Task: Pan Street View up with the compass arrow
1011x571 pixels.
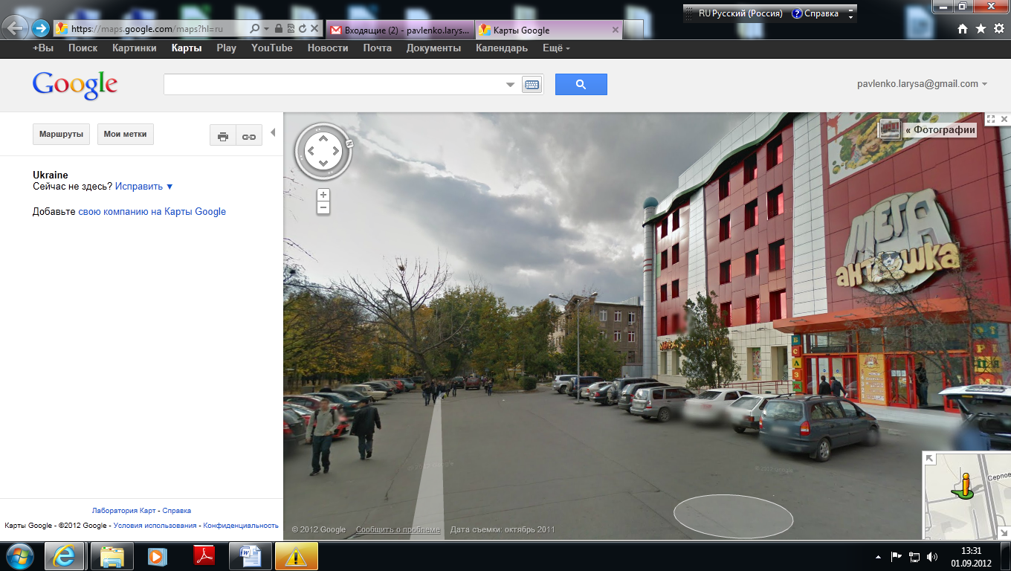Action: [x=323, y=138]
